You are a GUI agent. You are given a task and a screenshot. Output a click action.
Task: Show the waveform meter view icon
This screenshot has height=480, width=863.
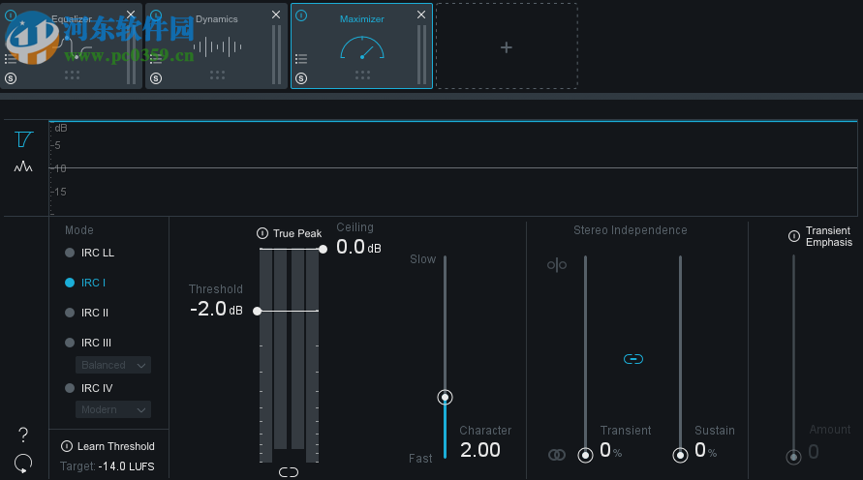pos(23,166)
